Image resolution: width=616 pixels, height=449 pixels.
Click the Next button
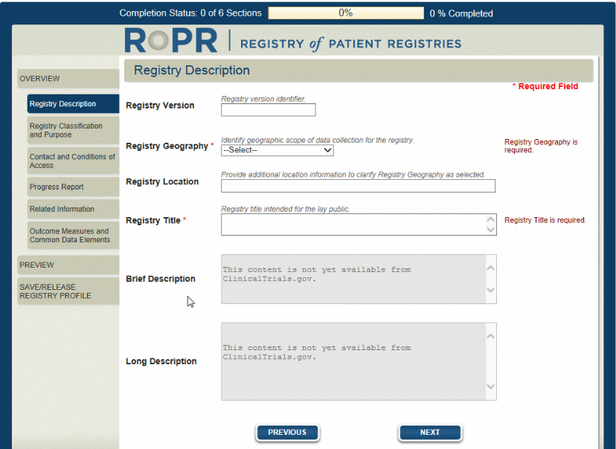(x=430, y=433)
